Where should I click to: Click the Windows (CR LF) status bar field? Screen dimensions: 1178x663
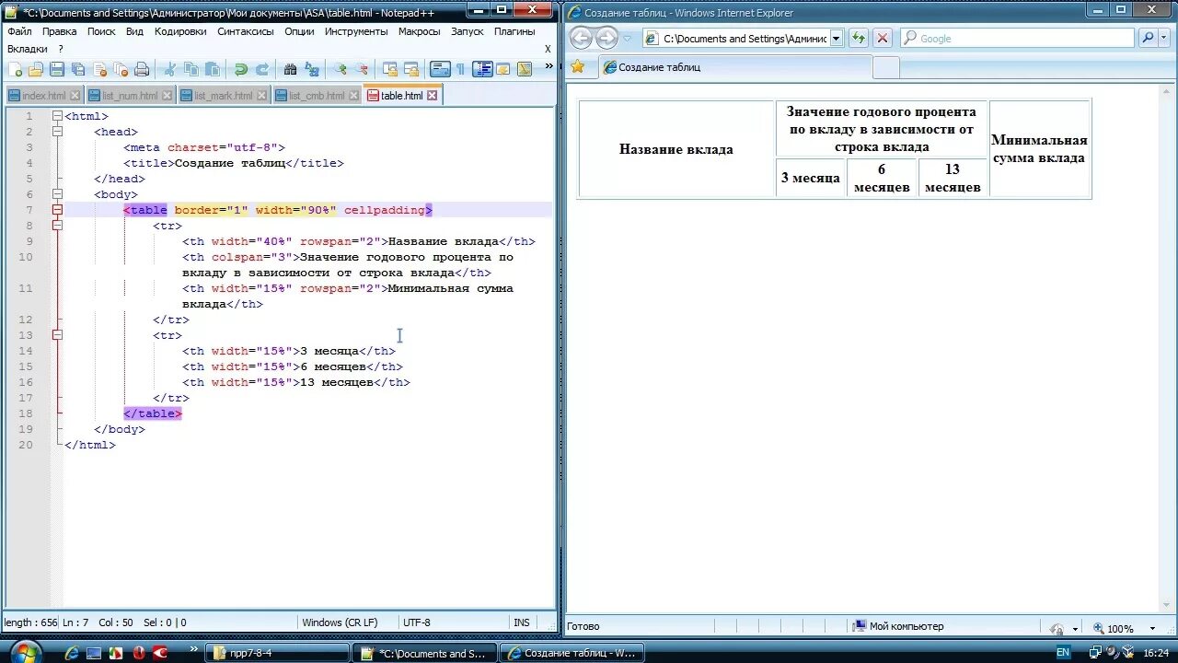[x=350, y=622]
